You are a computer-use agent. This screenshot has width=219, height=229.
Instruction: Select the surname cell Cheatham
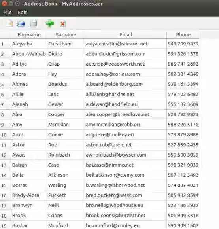tap(66, 44)
